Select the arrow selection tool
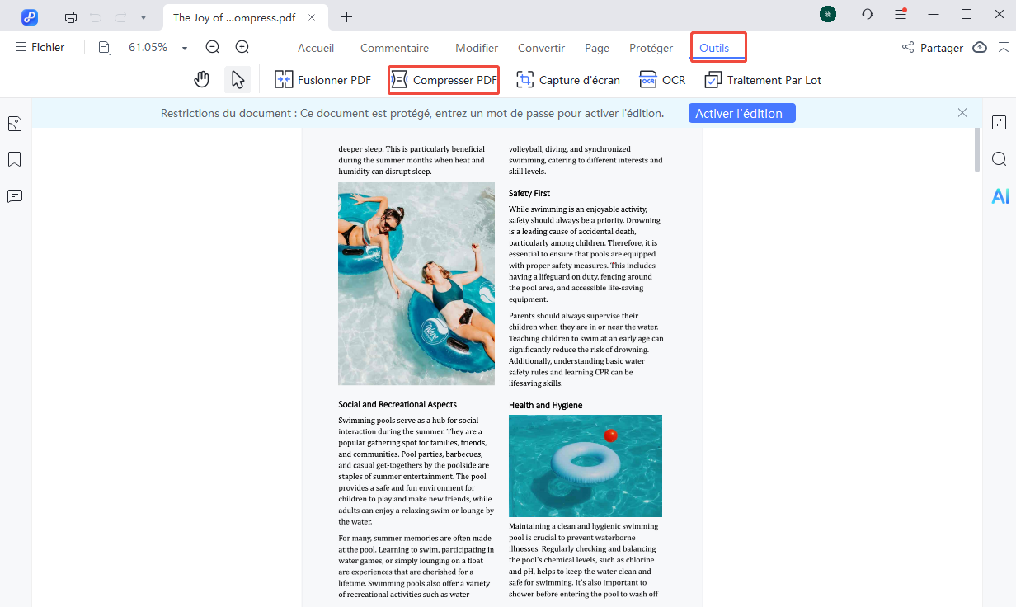Viewport: 1016px width, 607px height. 237,79
